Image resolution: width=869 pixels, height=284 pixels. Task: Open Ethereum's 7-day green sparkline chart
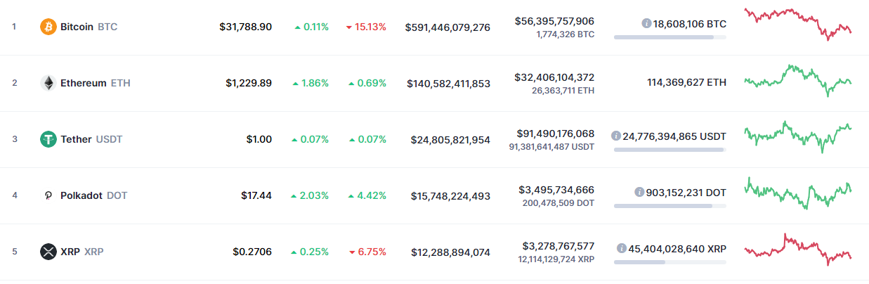[798, 80]
